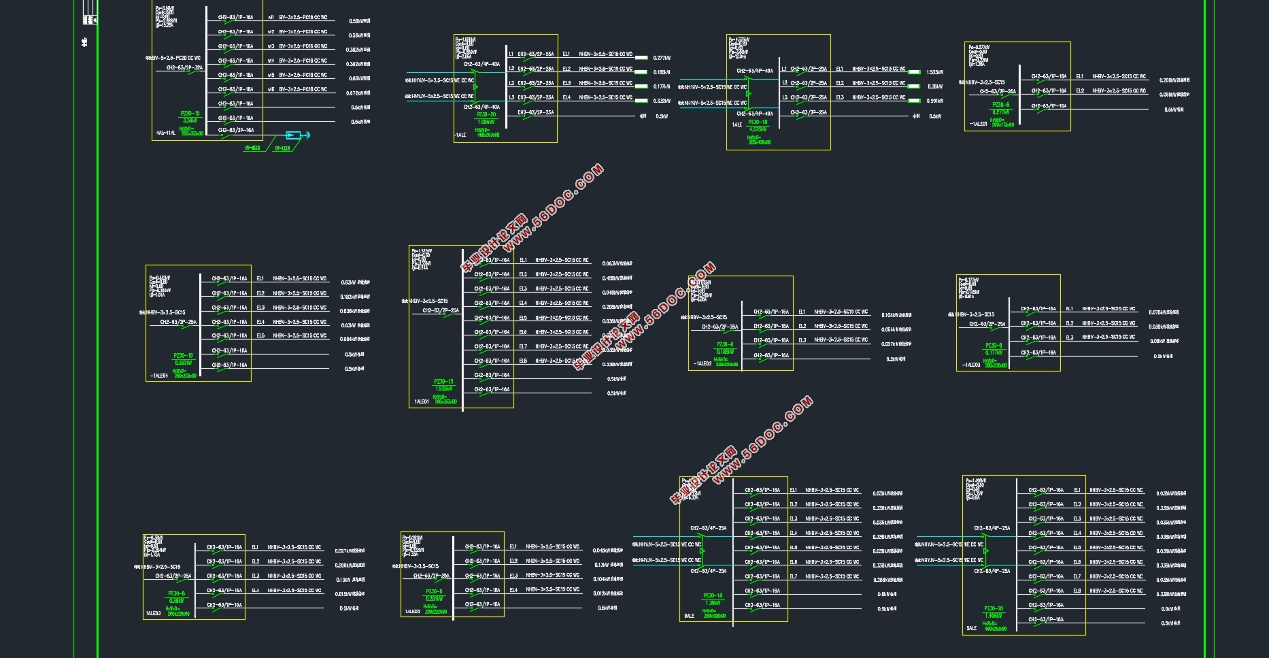Click the ground symbol right of surge protector
The height and width of the screenshot is (658, 1269).
tap(308, 135)
